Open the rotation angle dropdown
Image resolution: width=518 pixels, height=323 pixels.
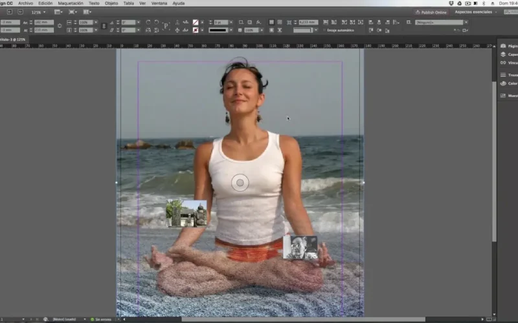click(x=139, y=23)
